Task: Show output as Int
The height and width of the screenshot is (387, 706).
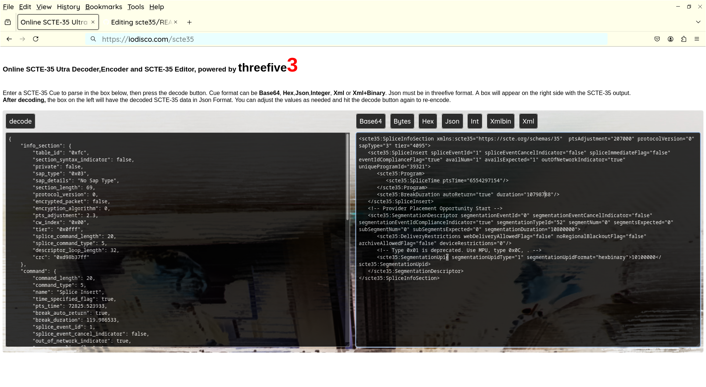Action: click(x=475, y=121)
